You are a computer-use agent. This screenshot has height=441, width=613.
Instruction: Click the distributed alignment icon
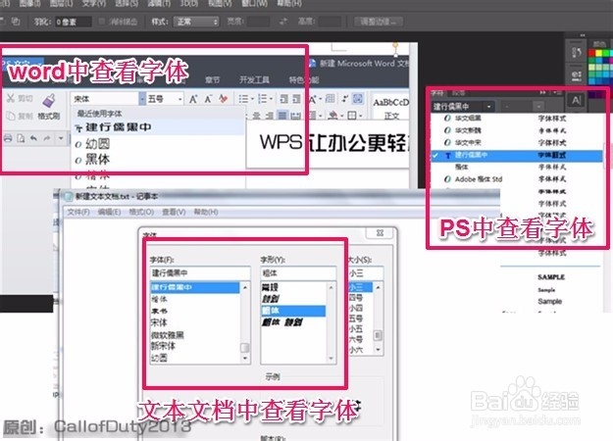click(296, 116)
